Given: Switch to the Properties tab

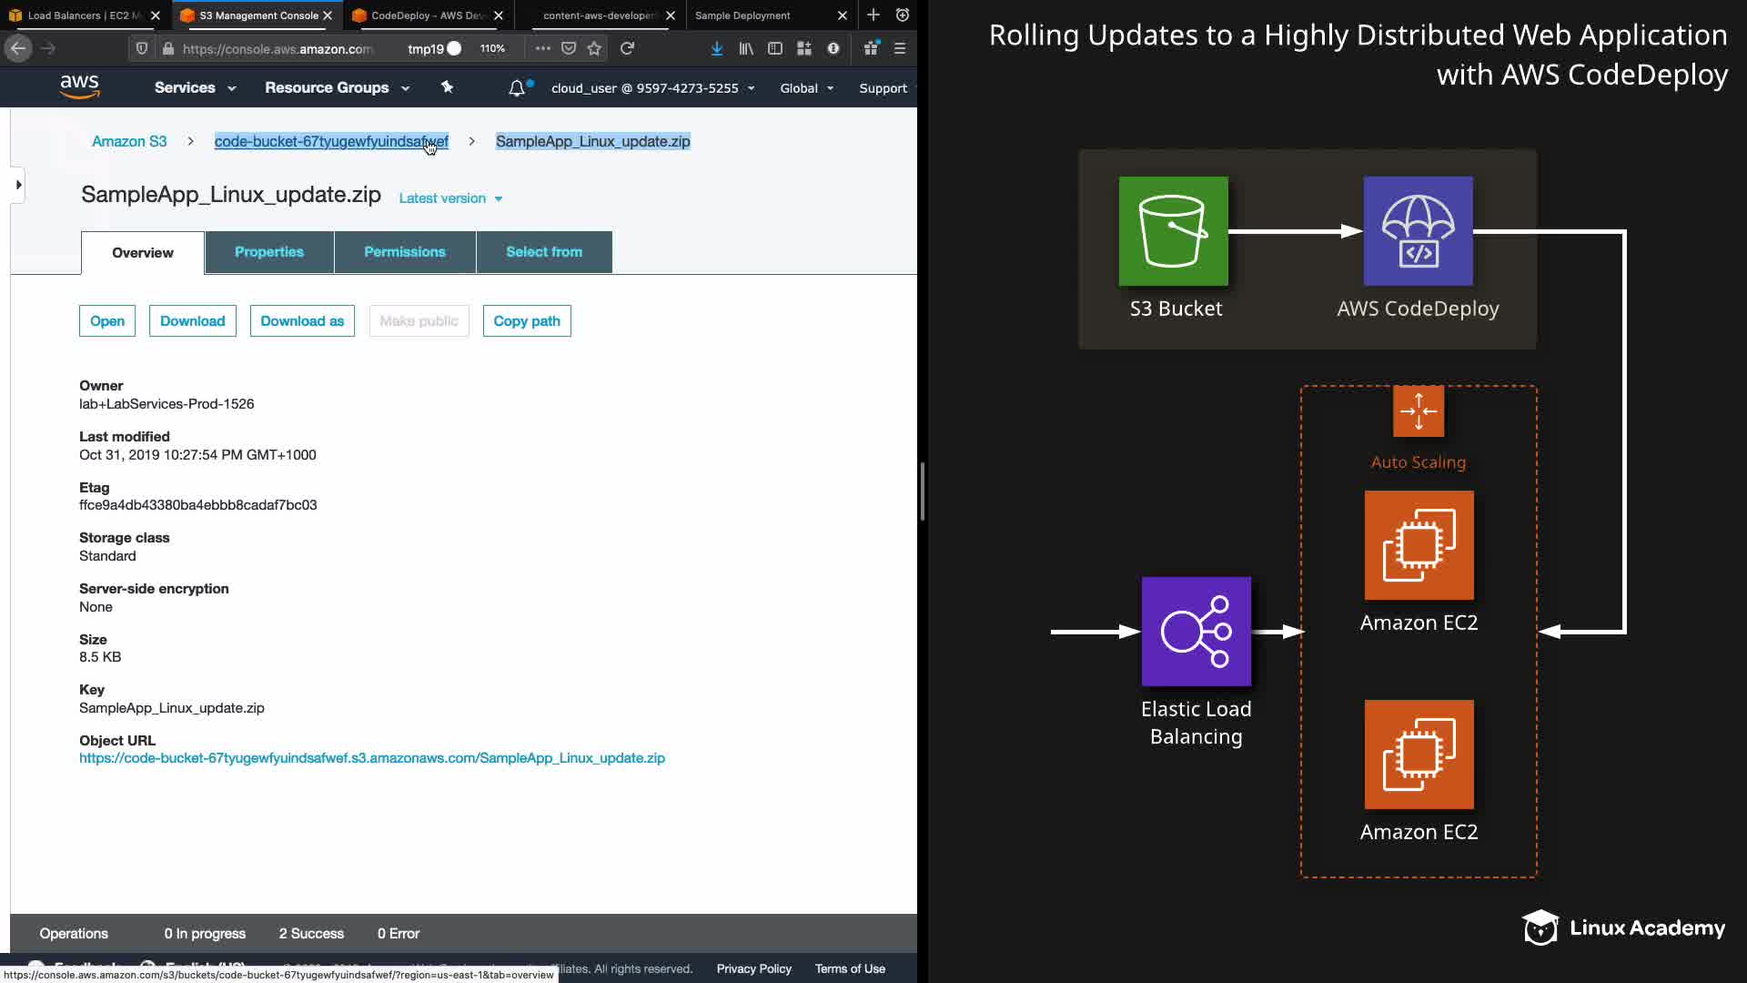Looking at the screenshot, I should (269, 252).
